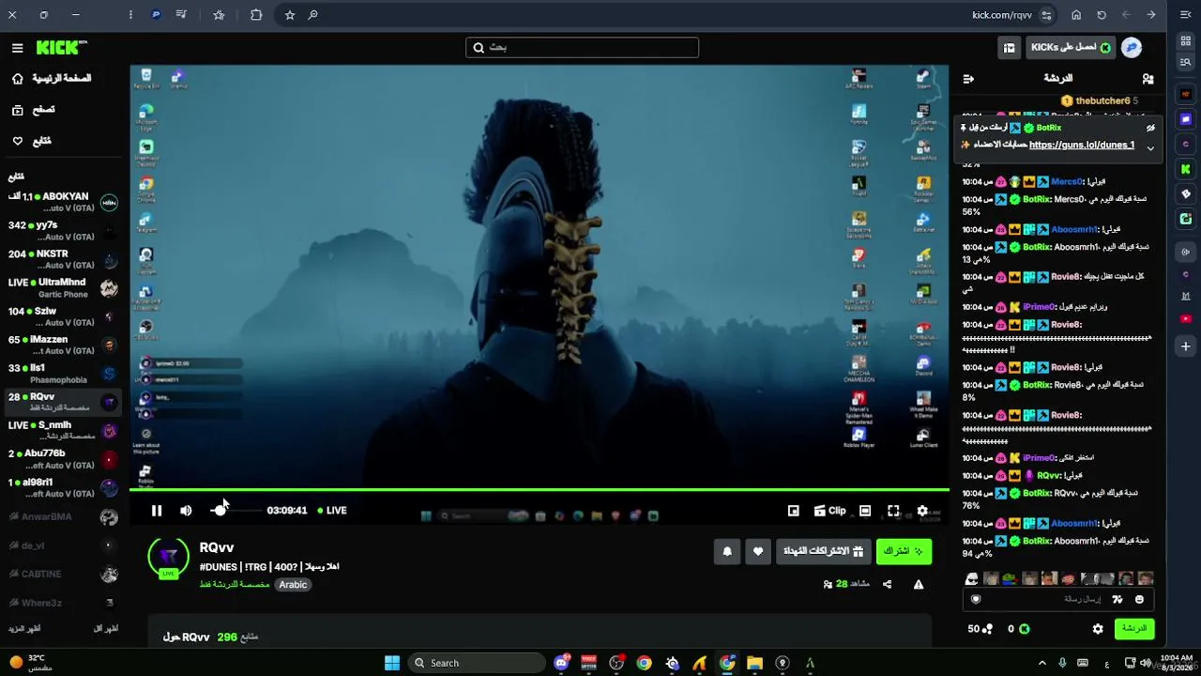Open chat identity shield icon
1201x676 pixels.
tap(976, 599)
